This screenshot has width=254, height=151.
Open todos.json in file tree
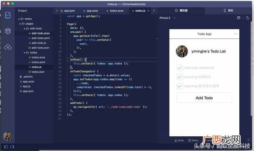(x=38, y=72)
